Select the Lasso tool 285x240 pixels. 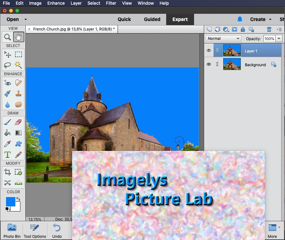pos(8,65)
